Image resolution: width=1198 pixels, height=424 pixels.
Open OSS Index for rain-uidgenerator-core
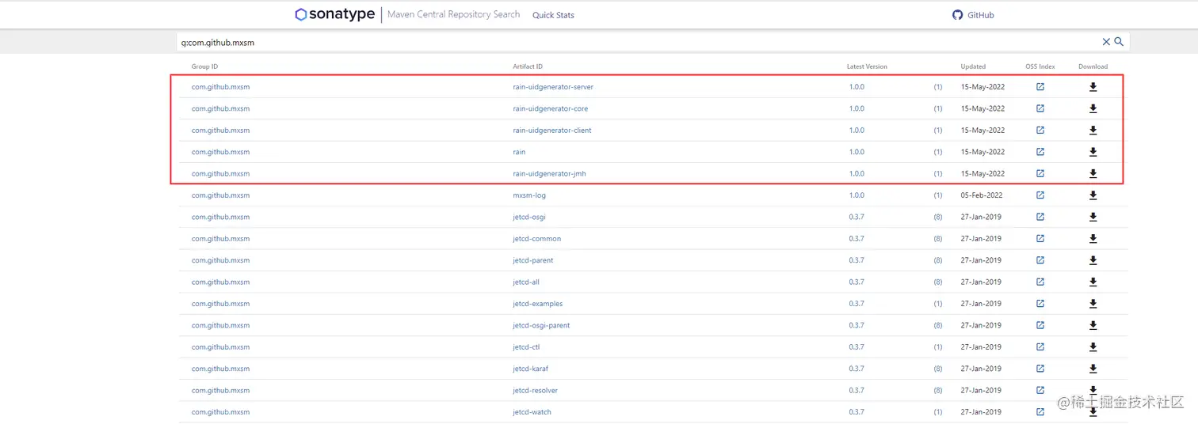pos(1040,108)
